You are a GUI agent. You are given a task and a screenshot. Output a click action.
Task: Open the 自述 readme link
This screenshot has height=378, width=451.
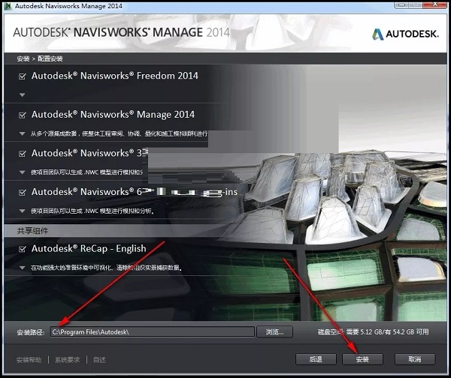pos(99,360)
